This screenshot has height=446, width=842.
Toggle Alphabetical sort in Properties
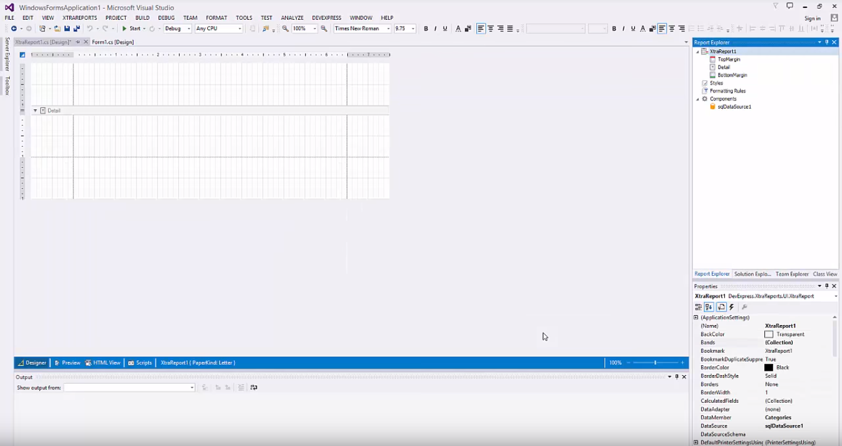[x=709, y=307]
